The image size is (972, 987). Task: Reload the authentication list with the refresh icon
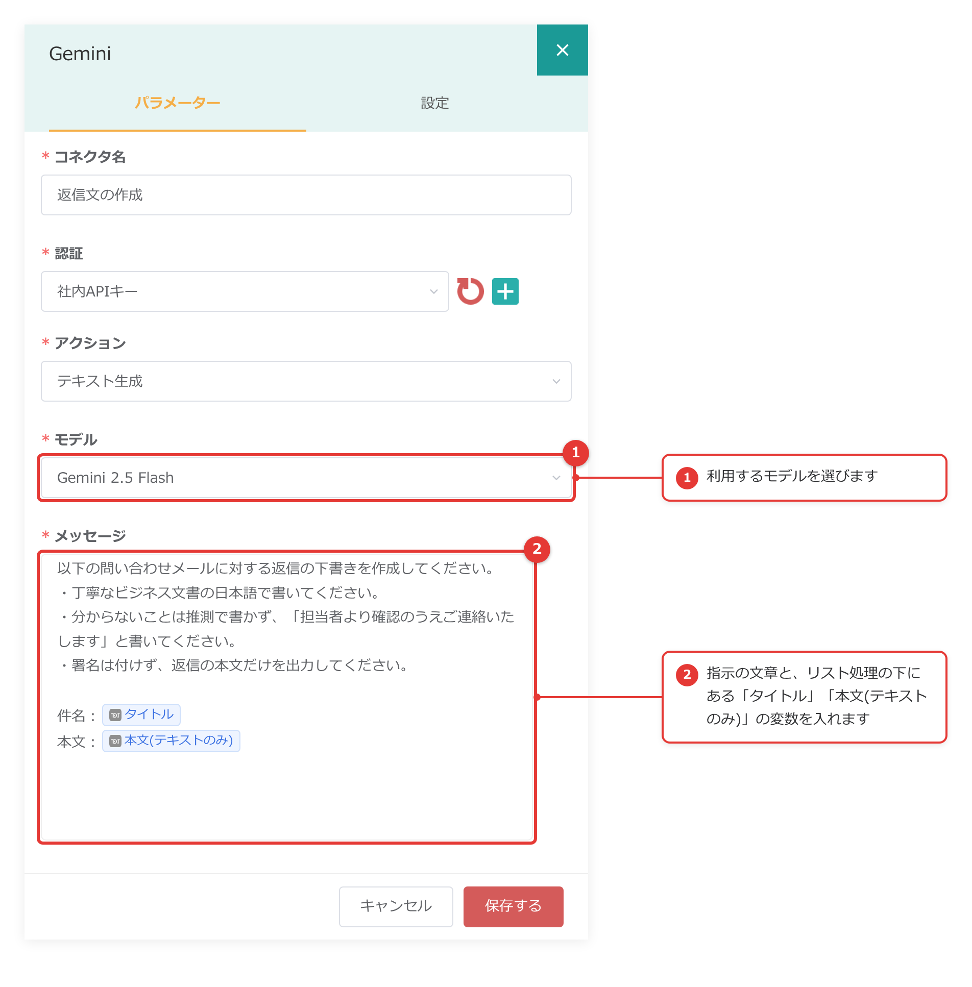coord(470,291)
